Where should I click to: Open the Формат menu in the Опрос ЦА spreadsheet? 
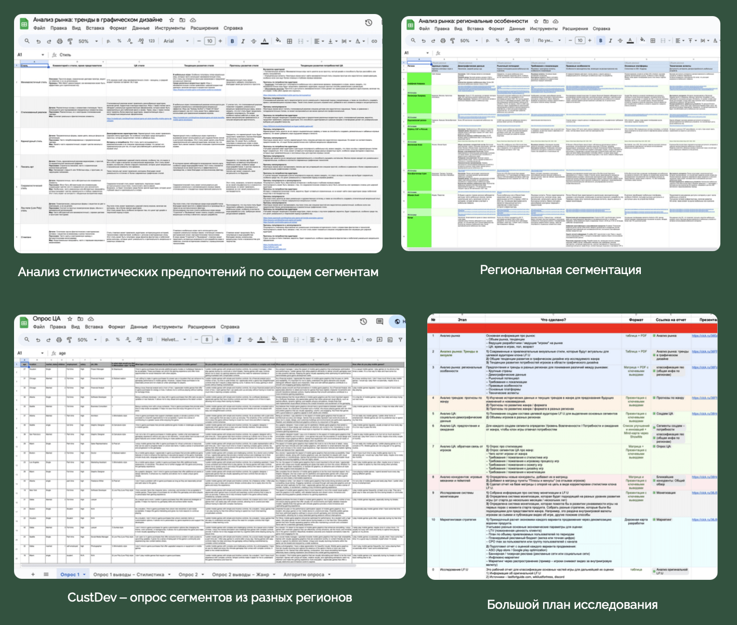click(117, 327)
